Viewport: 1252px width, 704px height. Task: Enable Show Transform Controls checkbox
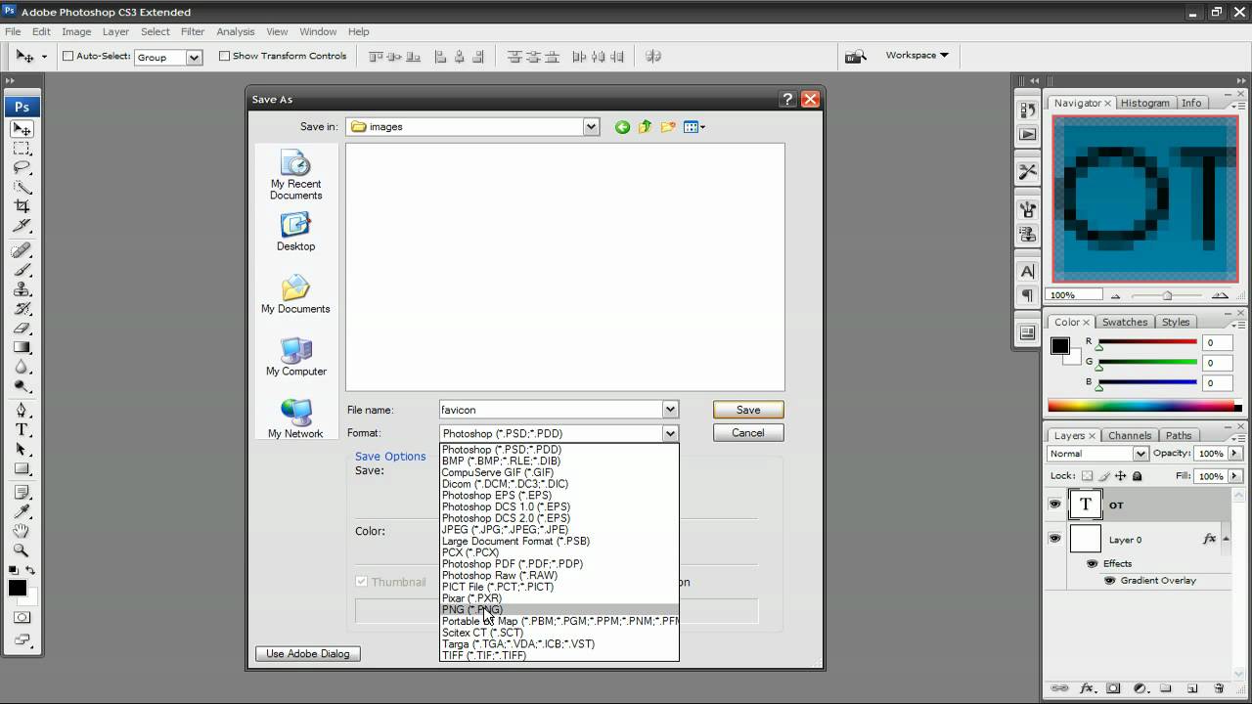click(224, 56)
